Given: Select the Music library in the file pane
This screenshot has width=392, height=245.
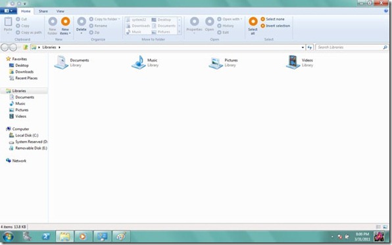Looking at the screenshot, I should (x=145, y=62).
